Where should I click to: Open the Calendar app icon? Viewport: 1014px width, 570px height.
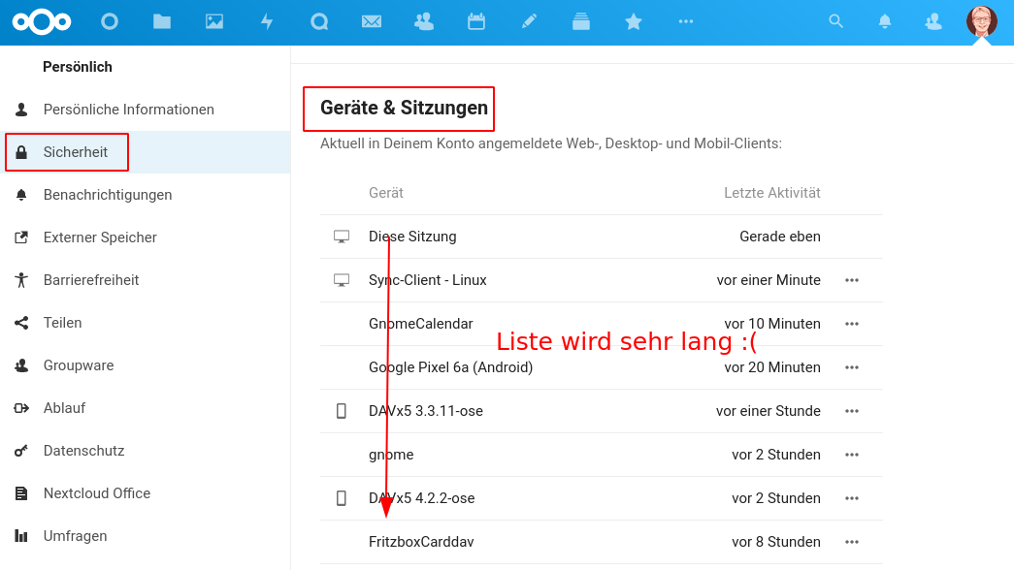(476, 22)
